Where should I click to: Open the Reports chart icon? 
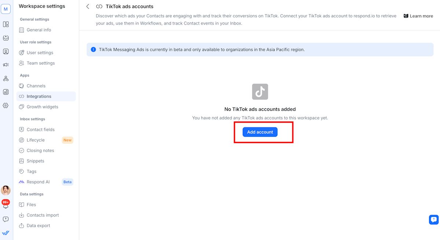tap(6, 92)
